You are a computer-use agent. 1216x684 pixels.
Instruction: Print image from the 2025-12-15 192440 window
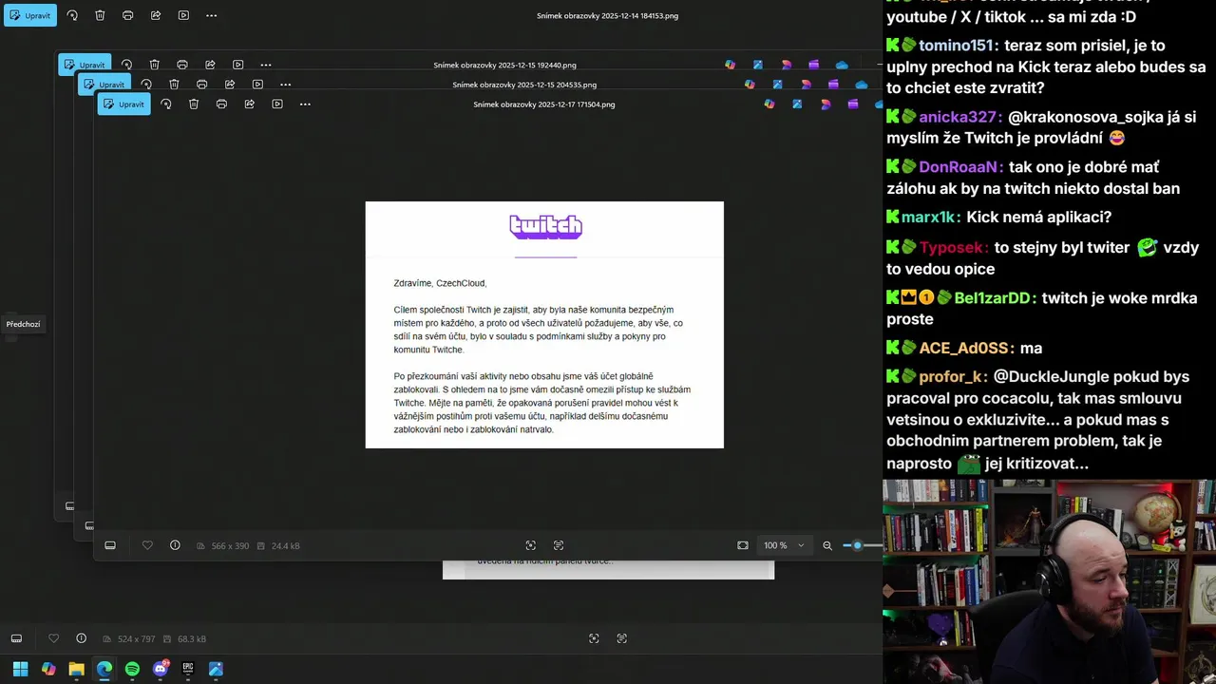(x=182, y=65)
